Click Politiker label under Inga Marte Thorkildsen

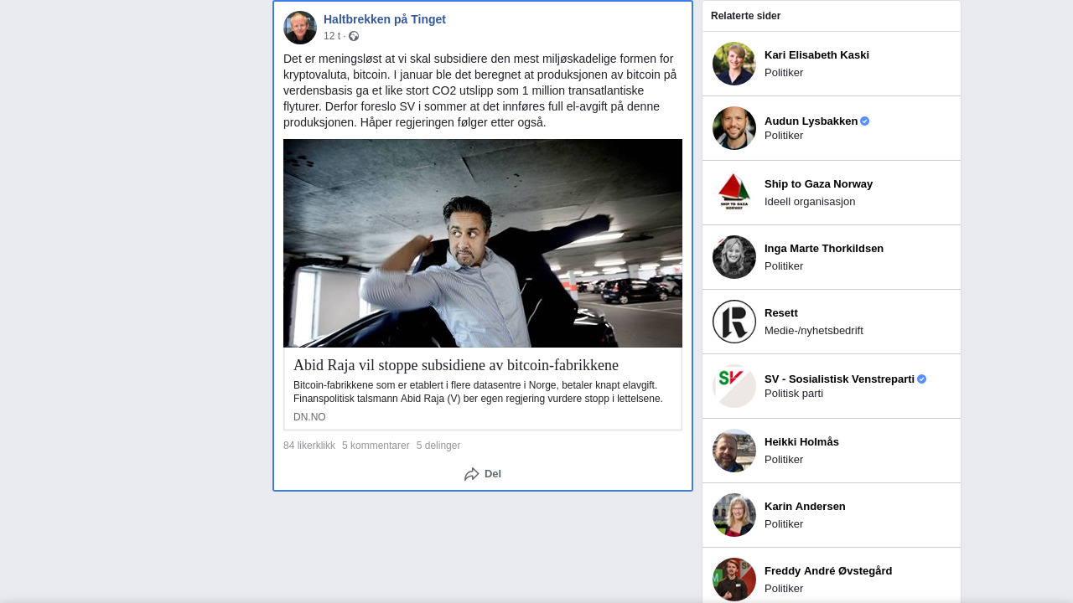(784, 266)
